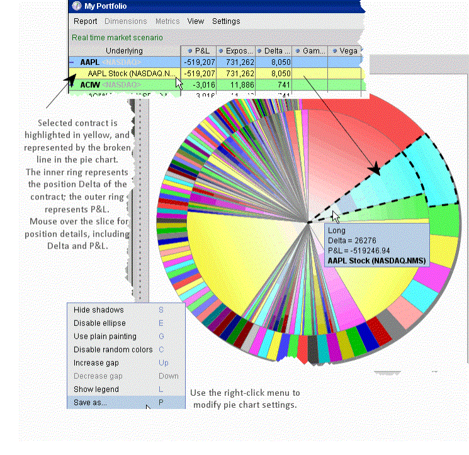Open the View menu
Viewport: 469px width, 455px height.
196,21
